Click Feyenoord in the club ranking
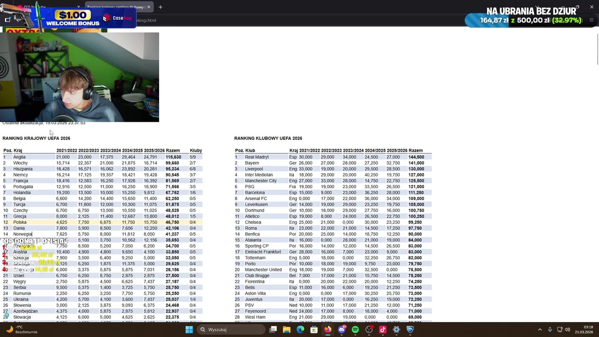599x337 pixels. (256, 311)
